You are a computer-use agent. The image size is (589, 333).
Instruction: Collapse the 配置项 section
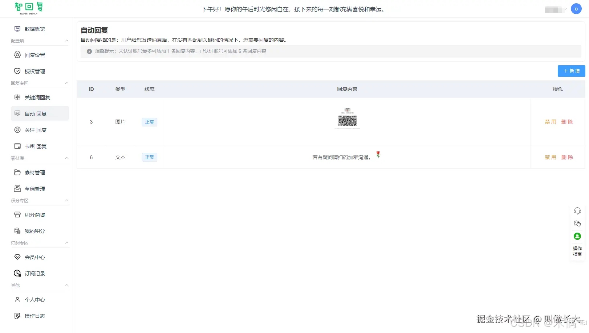(x=66, y=41)
